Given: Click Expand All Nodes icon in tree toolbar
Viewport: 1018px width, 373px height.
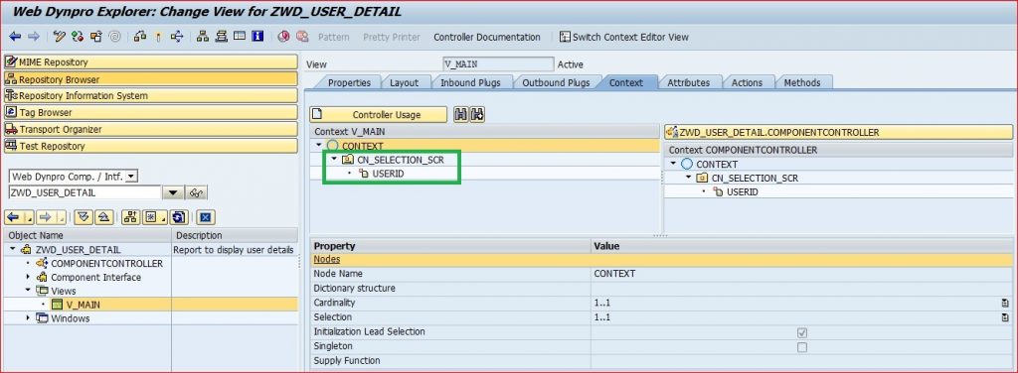Looking at the screenshot, I should (x=84, y=217).
